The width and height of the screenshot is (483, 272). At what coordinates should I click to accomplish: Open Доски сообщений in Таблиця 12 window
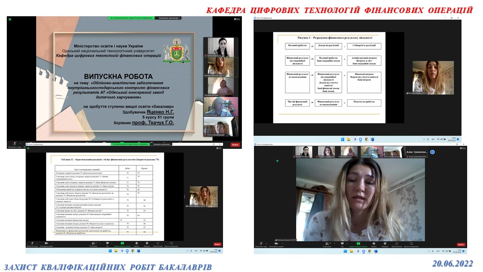[x=171, y=244]
